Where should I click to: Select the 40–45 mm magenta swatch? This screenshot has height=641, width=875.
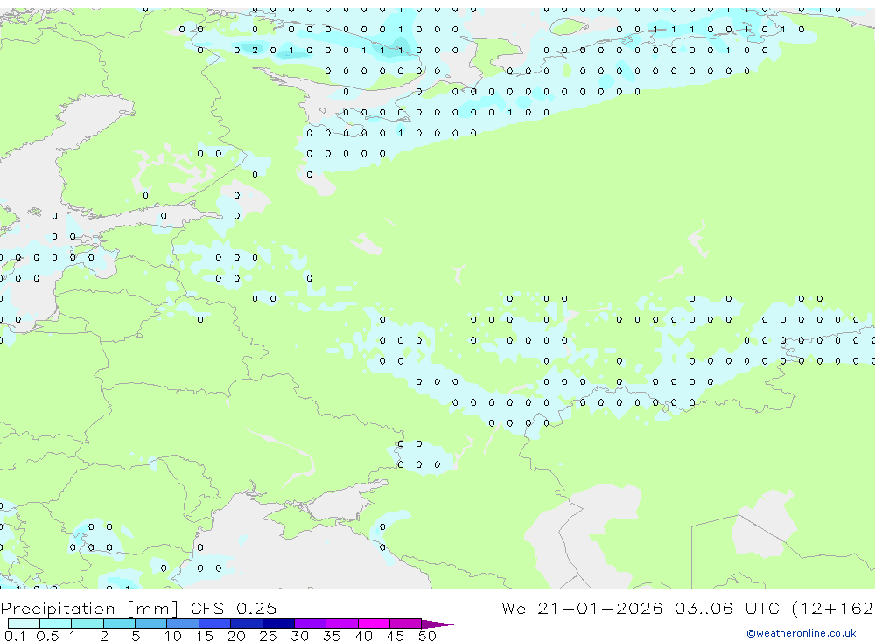point(374,624)
